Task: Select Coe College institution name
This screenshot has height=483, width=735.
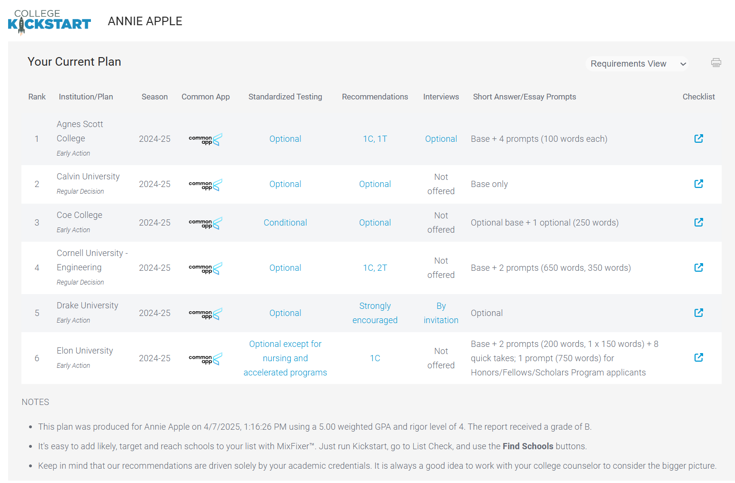Action: click(79, 215)
